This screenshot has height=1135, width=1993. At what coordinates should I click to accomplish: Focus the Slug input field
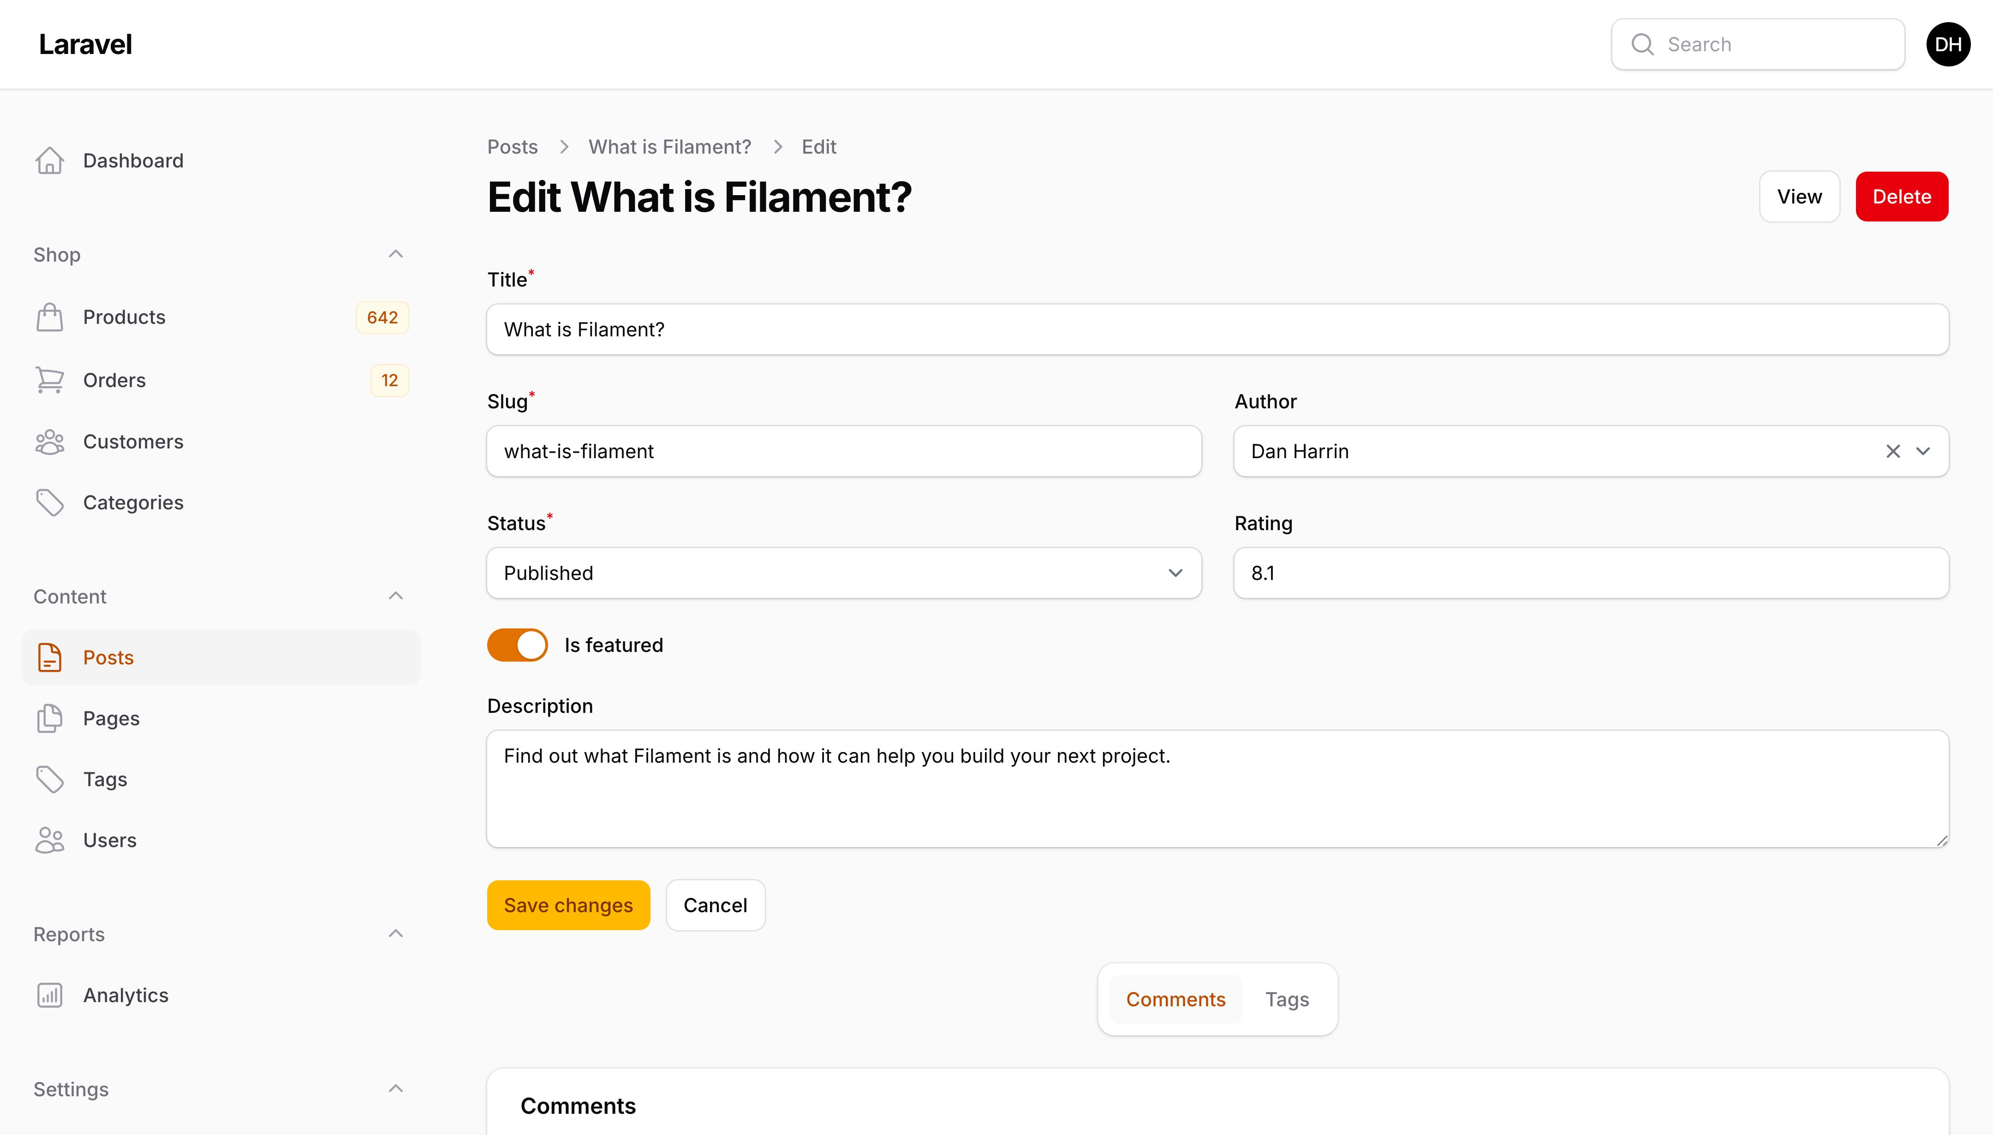(844, 451)
